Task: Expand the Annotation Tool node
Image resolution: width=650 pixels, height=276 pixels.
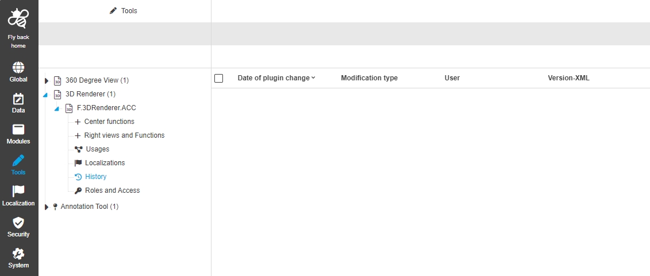Action: coord(47,207)
